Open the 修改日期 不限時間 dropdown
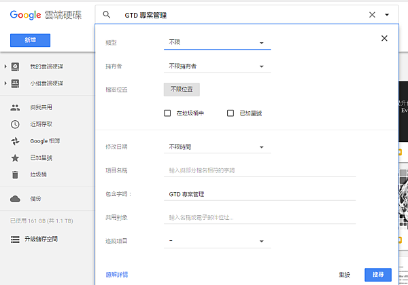 click(x=218, y=147)
